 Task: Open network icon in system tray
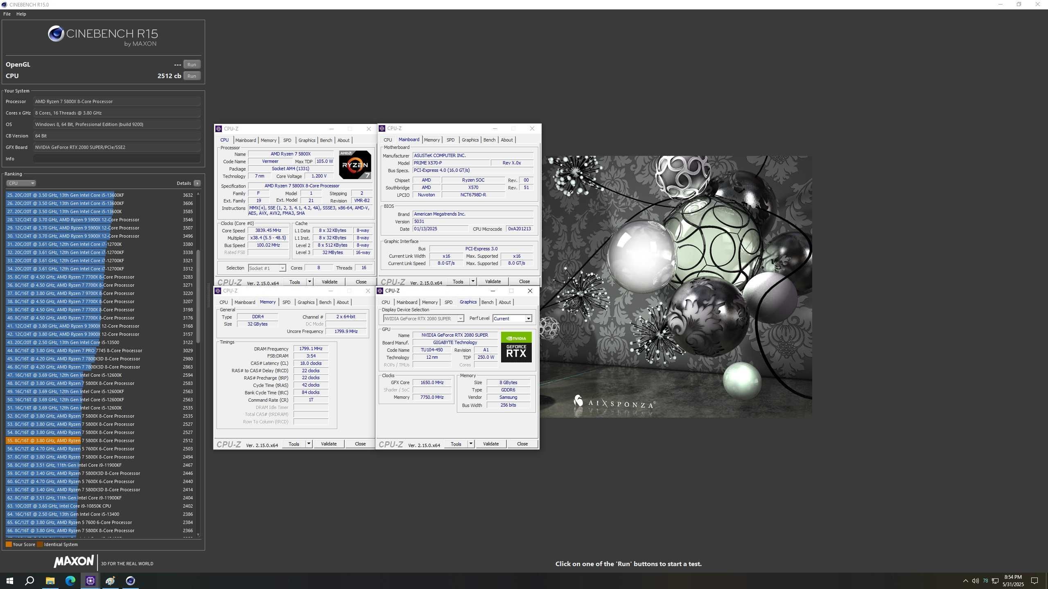point(995,581)
